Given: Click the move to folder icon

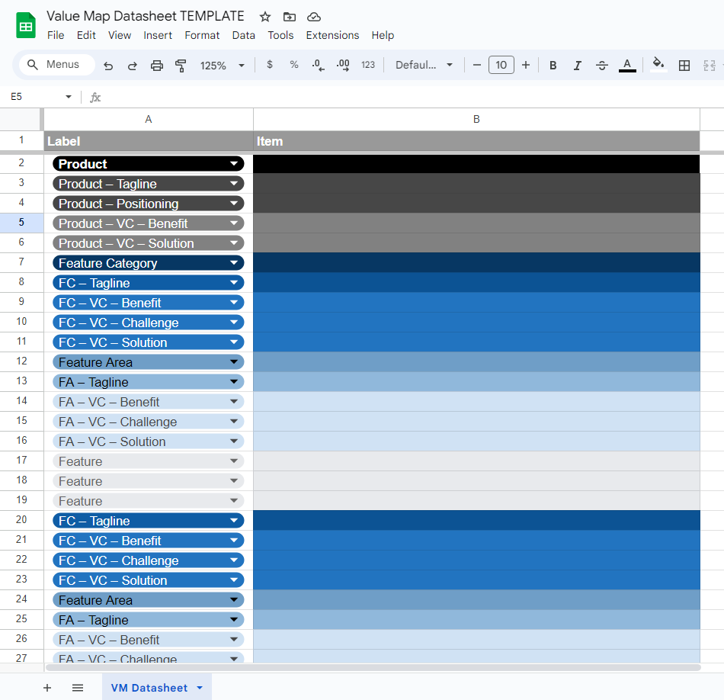Looking at the screenshot, I should (290, 17).
